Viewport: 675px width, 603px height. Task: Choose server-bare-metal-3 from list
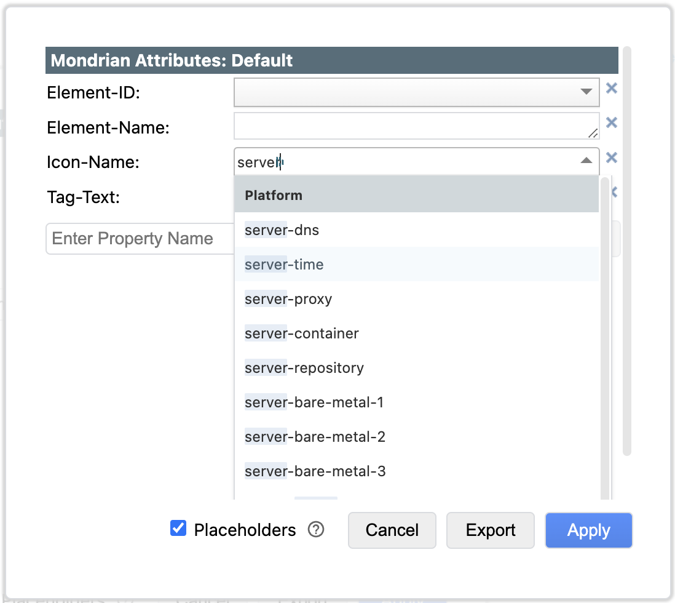click(x=315, y=471)
